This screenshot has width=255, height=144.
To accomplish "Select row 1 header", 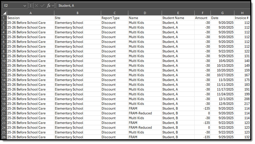I will (x=4, y=18).
